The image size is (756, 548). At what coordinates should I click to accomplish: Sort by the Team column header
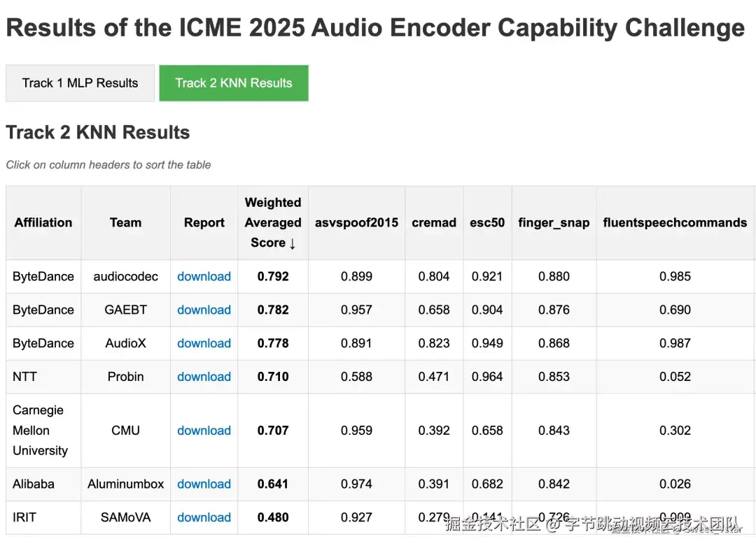click(125, 222)
